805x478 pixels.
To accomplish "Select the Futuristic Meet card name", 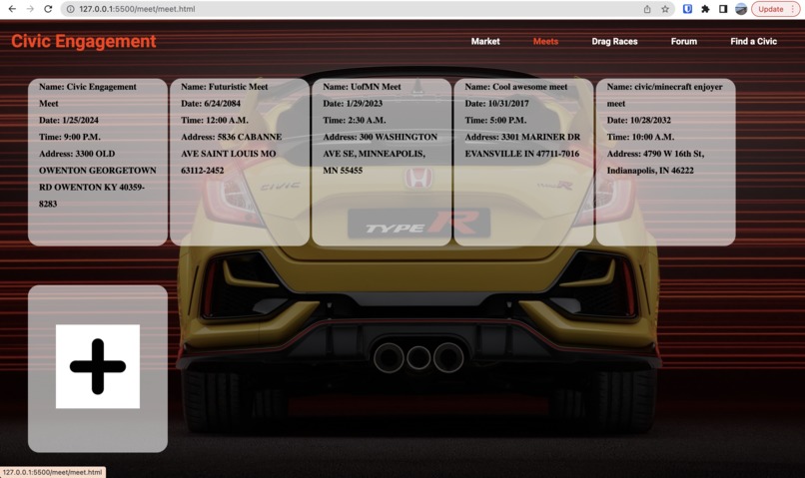I will click(225, 87).
